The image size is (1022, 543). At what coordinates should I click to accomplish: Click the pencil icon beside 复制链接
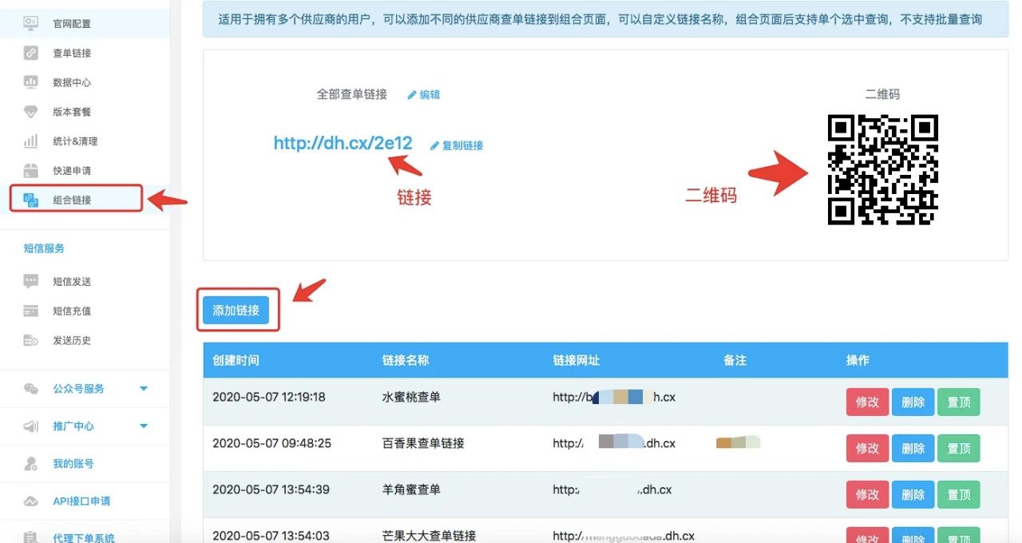pos(434,145)
